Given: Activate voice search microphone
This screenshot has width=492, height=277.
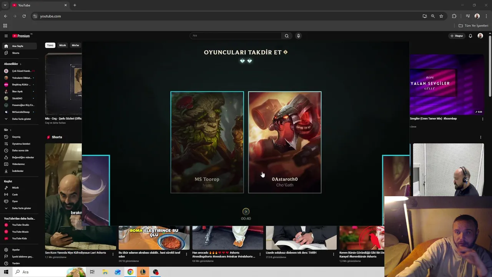Looking at the screenshot, I should tap(298, 36).
